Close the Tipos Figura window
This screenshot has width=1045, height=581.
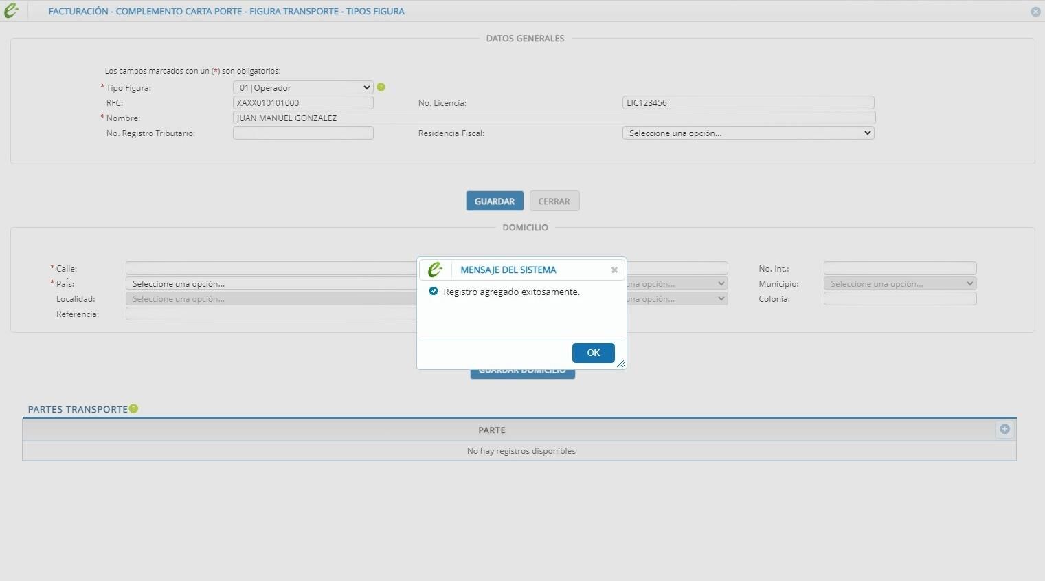click(x=1035, y=12)
